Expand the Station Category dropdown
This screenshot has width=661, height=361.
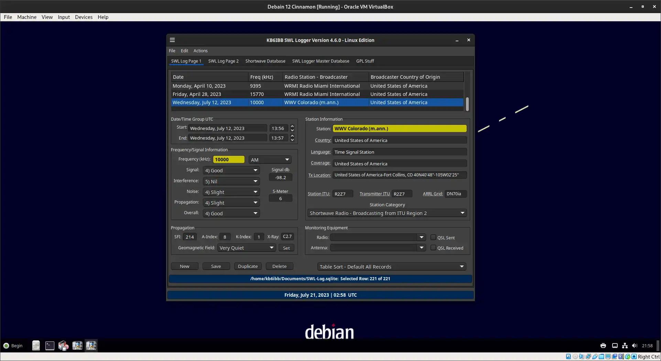[387, 213]
